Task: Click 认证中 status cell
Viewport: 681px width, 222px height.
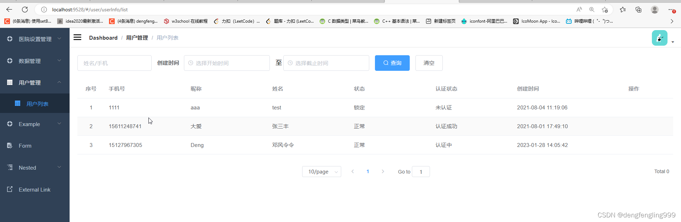Action: click(443, 145)
